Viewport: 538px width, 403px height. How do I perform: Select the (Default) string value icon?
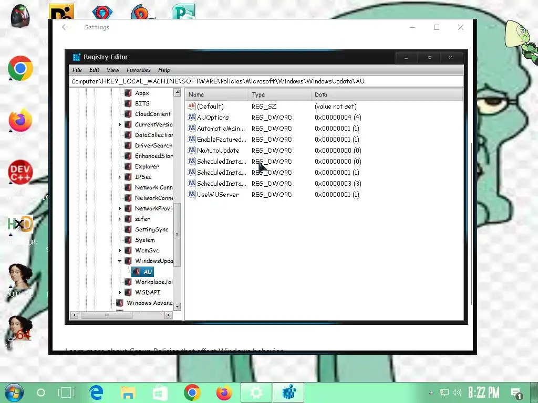192,106
